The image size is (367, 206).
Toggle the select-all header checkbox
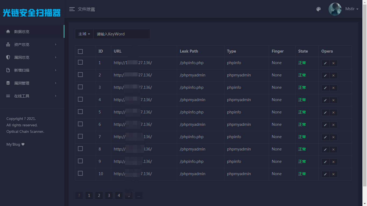click(x=80, y=51)
